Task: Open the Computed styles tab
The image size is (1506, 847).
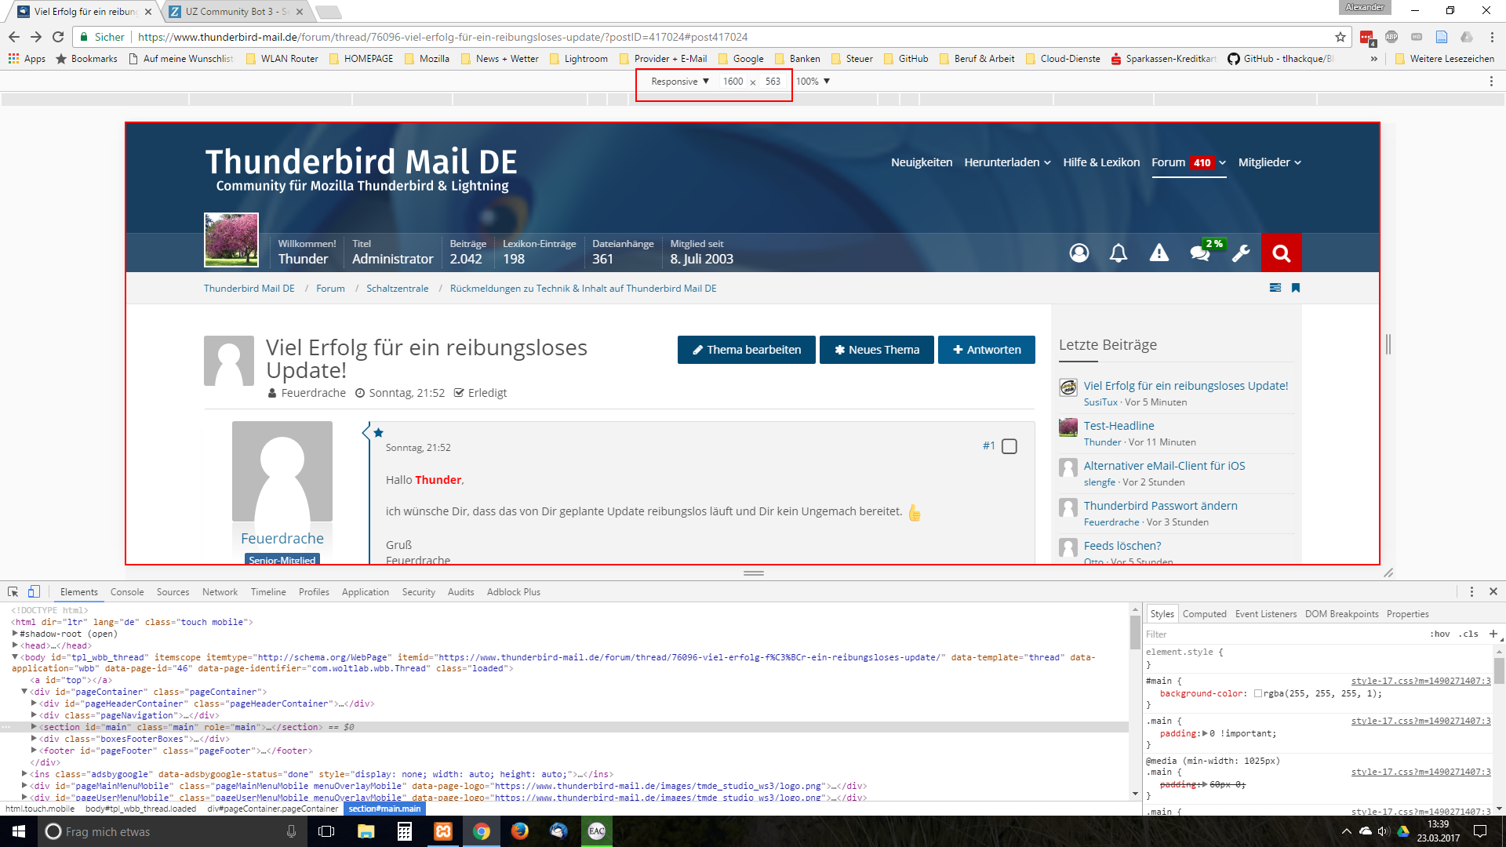Action: point(1204,614)
